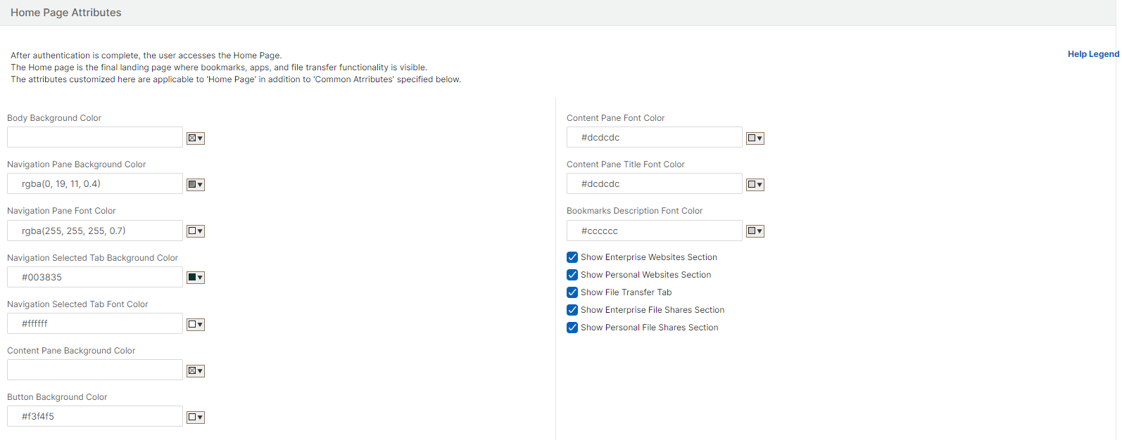Click the Navigation Pane Background Color label
This screenshot has width=1122, height=440.
[77, 164]
